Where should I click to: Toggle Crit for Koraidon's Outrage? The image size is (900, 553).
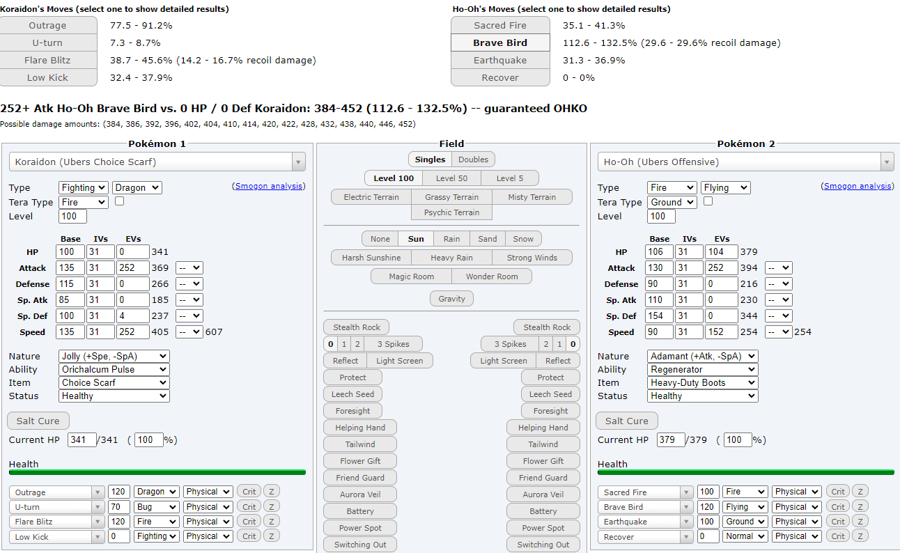249,492
